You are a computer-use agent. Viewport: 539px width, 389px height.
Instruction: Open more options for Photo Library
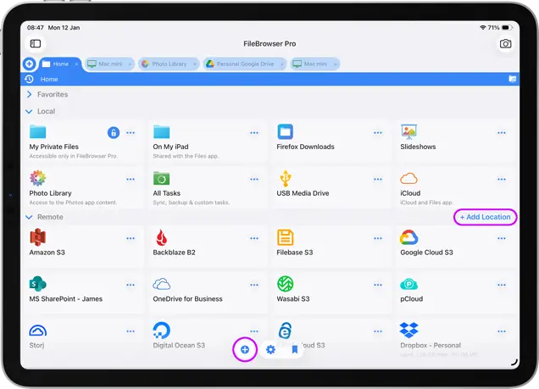tap(131, 179)
